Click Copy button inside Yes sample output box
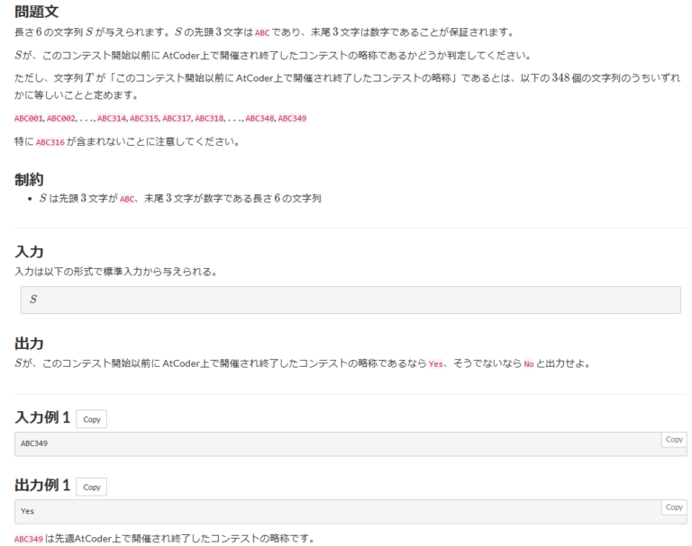The width and height of the screenshot is (692, 546). click(x=674, y=507)
